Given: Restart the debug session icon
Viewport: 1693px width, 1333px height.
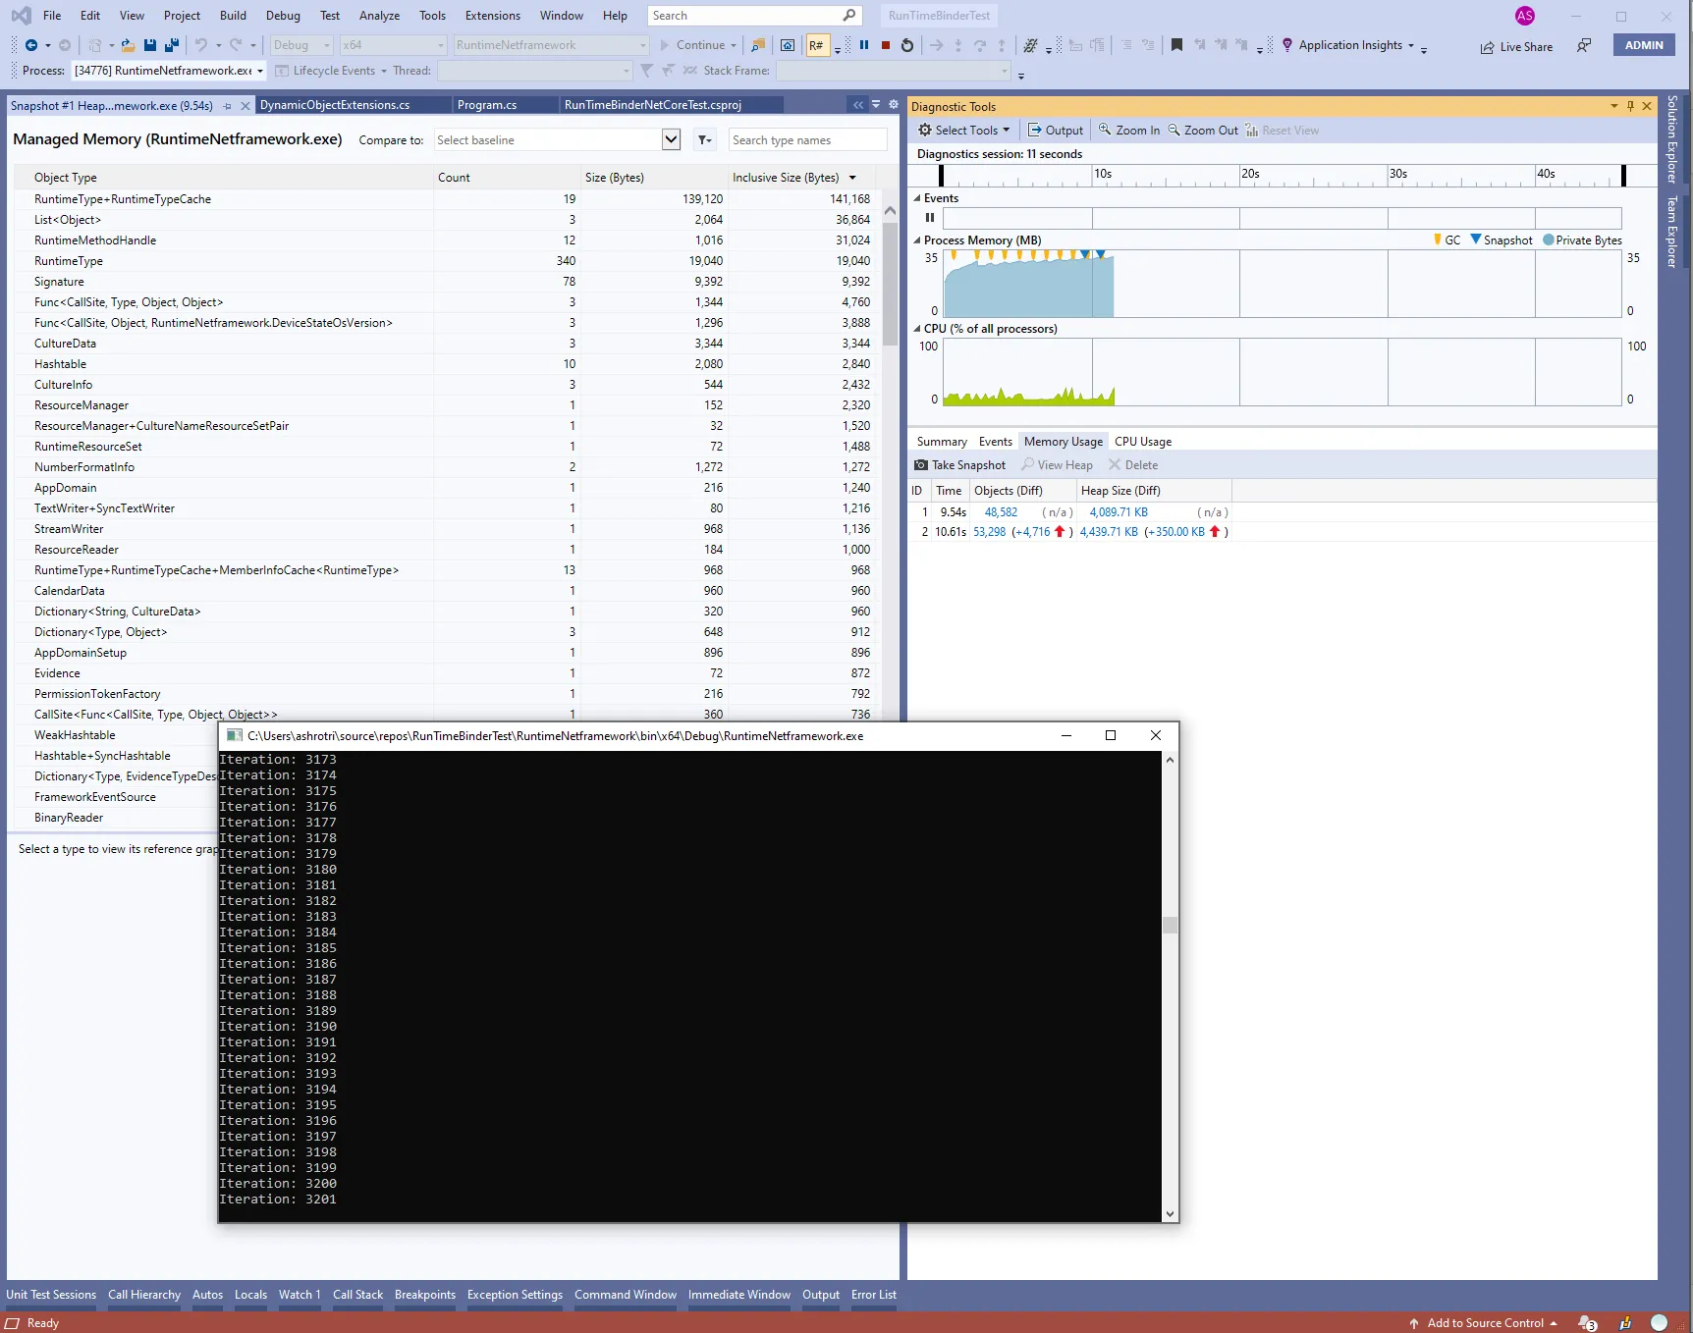Looking at the screenshot, I should click(x=907, y=45).
